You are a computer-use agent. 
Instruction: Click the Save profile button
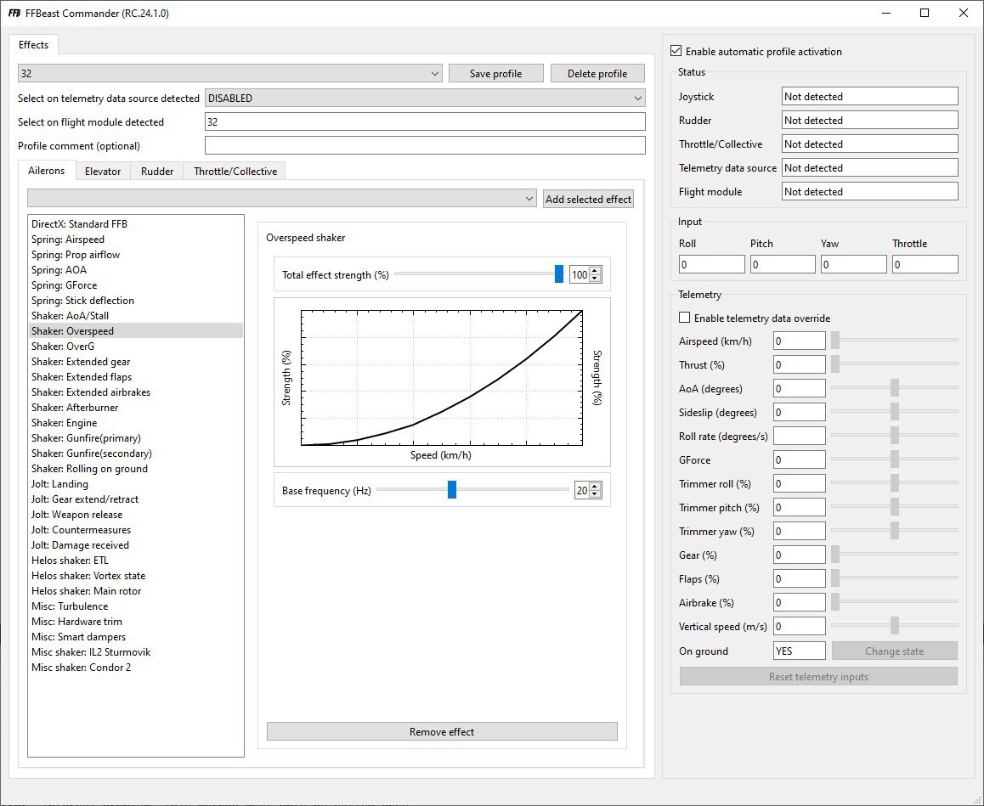coord(495,73)
